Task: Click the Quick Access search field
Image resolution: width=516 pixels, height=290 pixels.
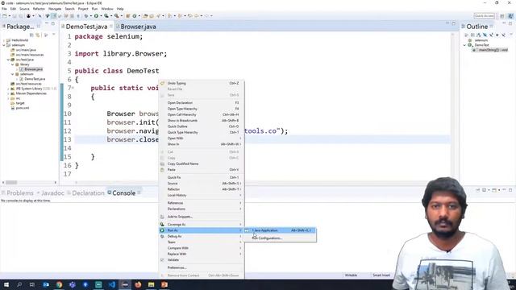Action: (484, 16)
